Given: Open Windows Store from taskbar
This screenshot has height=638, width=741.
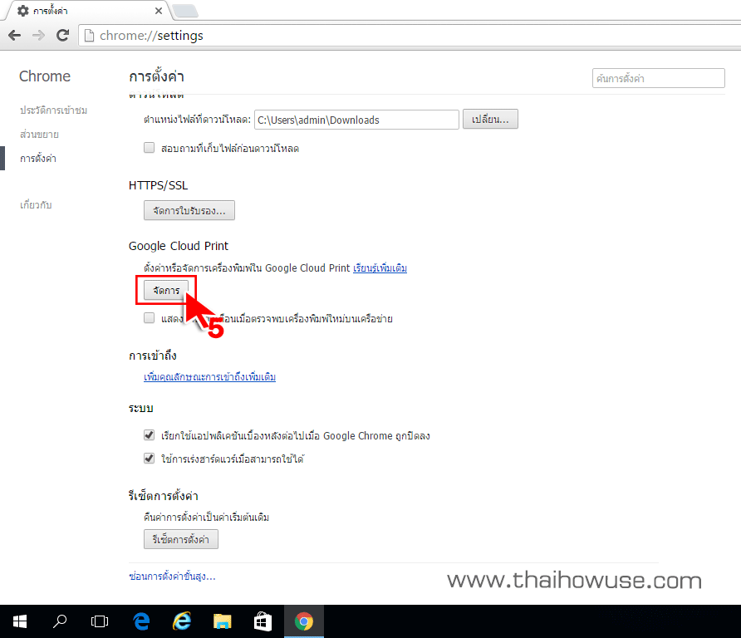Looking at the screenshot, I should [x=263, y=621].
